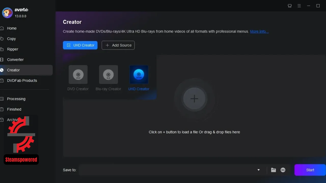Open the hamburger menu in title bar

click(299, 6)
